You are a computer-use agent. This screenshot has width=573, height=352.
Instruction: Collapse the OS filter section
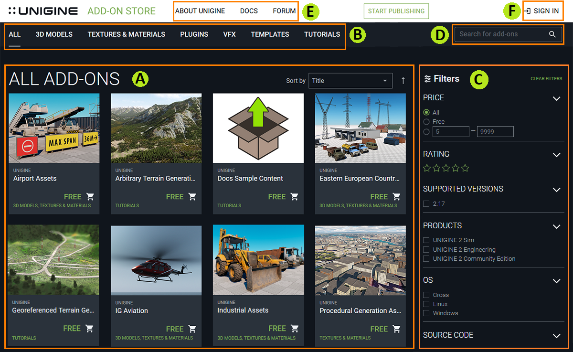(x=556, y=281)
